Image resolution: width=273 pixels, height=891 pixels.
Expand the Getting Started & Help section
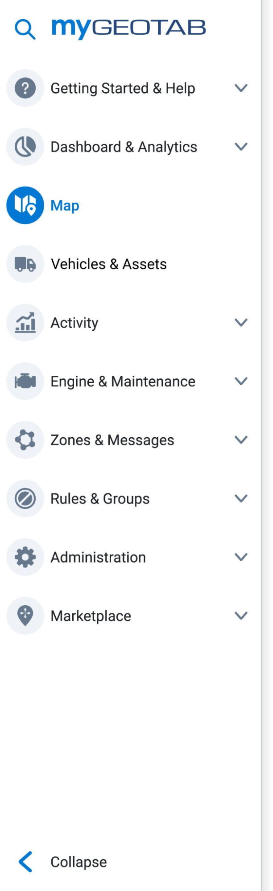tap(241, 88)
